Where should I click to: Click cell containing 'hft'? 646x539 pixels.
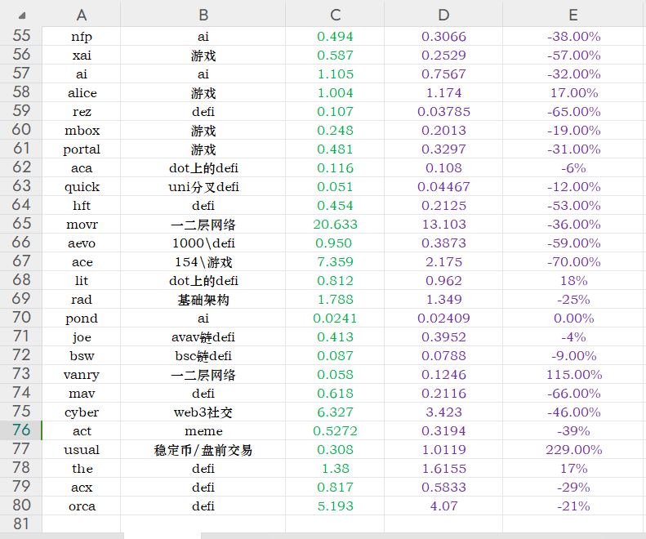[x=81, y=206]
